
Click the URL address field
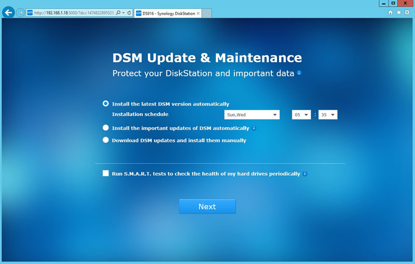74,12
